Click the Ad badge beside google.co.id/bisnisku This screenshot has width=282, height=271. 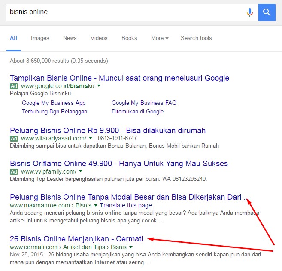coord(14,86)
